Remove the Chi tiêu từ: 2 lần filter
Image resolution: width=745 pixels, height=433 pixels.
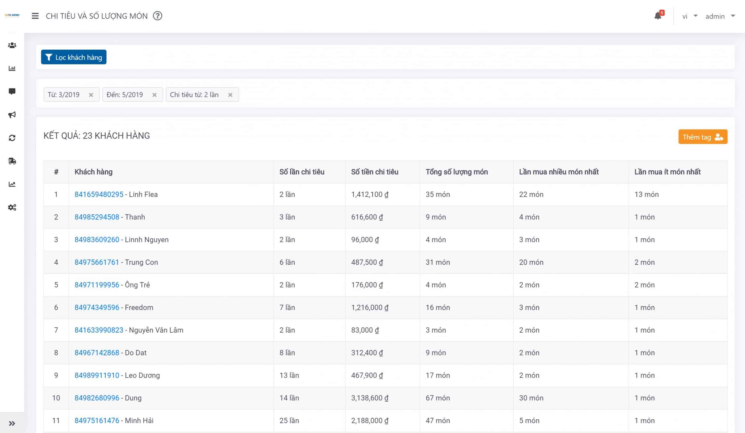[230, 95]
